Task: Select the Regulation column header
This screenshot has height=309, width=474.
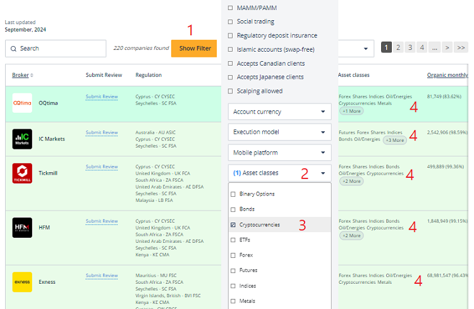Action: [x=149, y=75]
